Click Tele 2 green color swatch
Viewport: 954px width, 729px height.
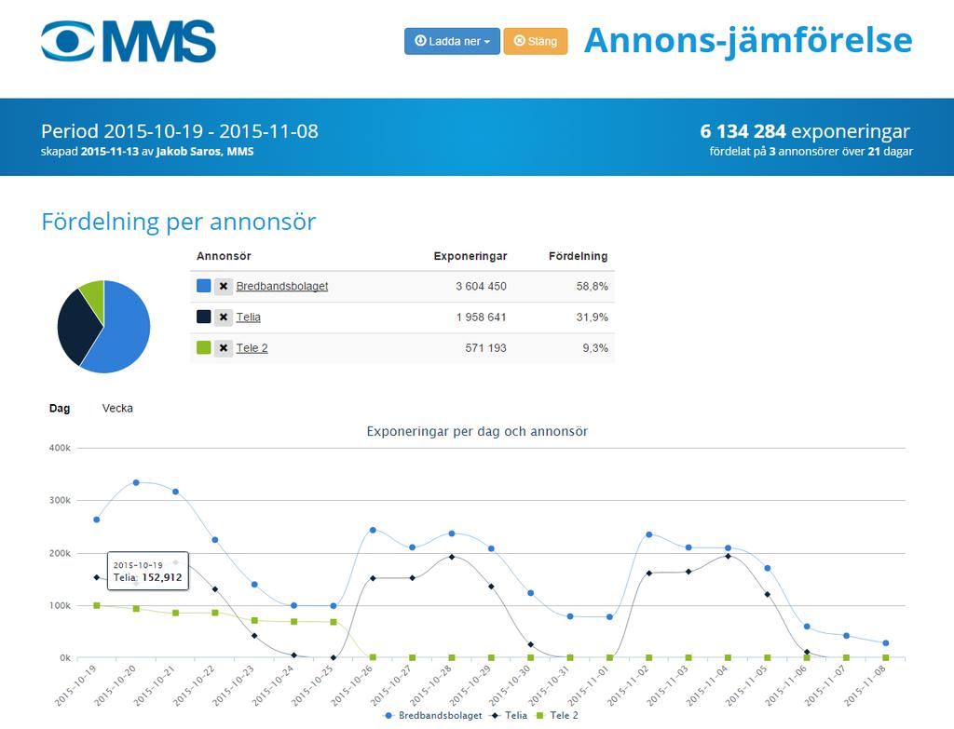coord(204,347)
